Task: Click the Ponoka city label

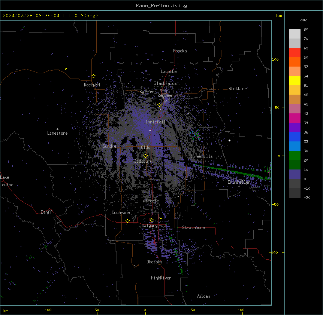Action: 180,51
